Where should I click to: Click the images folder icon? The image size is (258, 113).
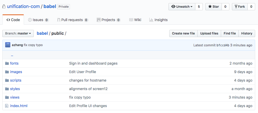coord(7,72)
